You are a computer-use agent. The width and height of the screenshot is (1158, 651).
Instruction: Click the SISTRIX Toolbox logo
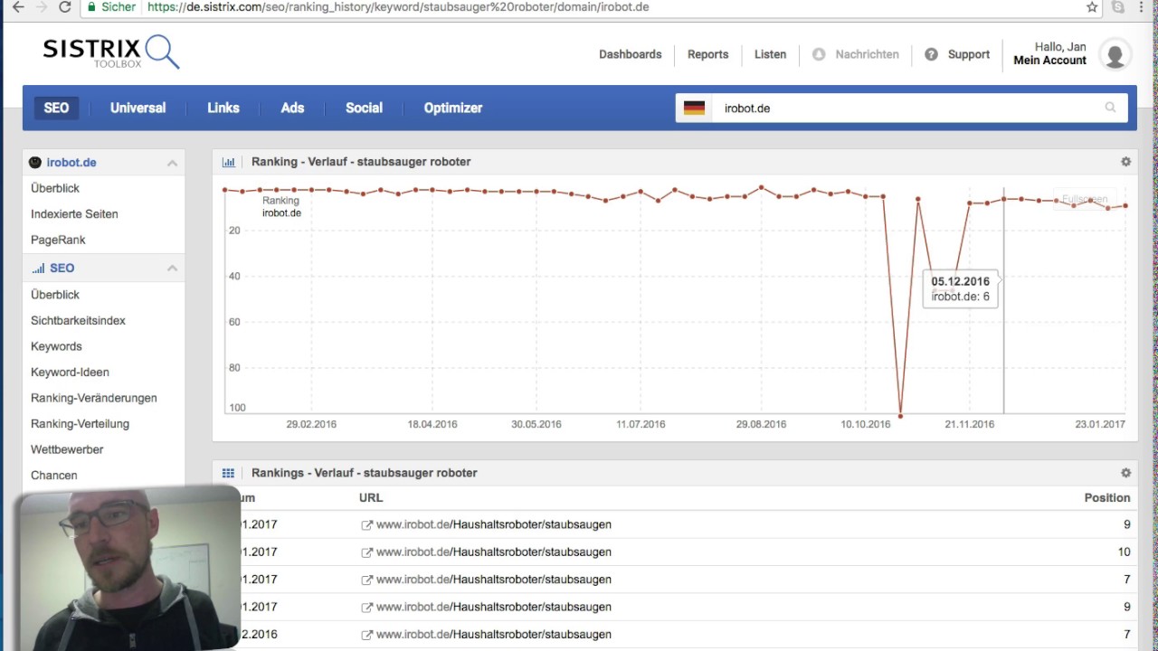pos(110,52)
